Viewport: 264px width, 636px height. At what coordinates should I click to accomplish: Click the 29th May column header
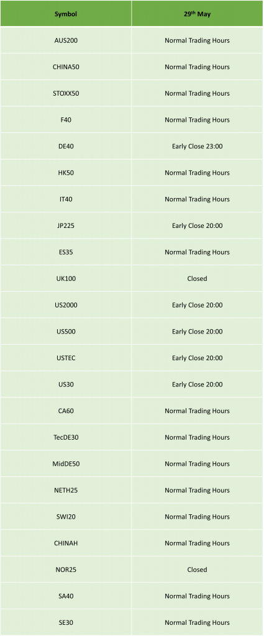pos(197,14)
